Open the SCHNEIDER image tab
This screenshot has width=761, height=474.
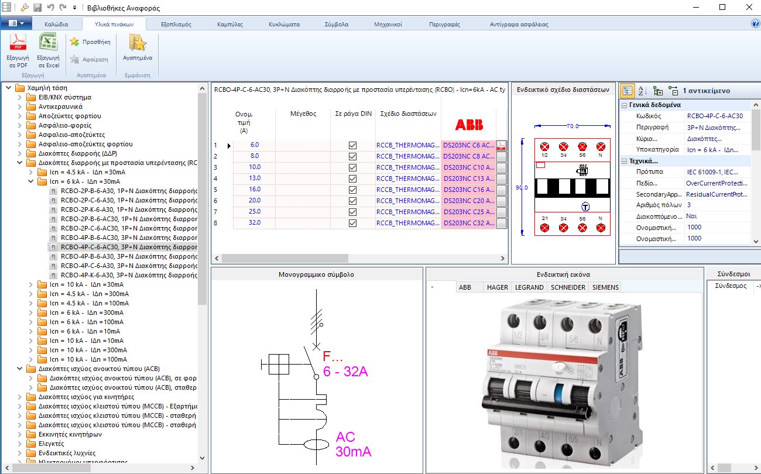point(567,287)
